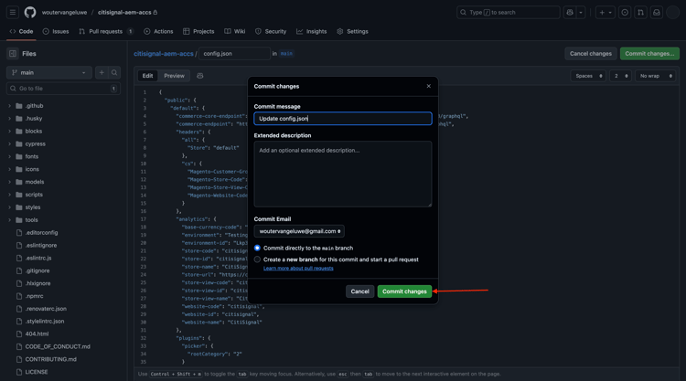This screenshot has height=381, width=686.
Task: Click the Cancel changes button
Action: [x=591, y=53]
